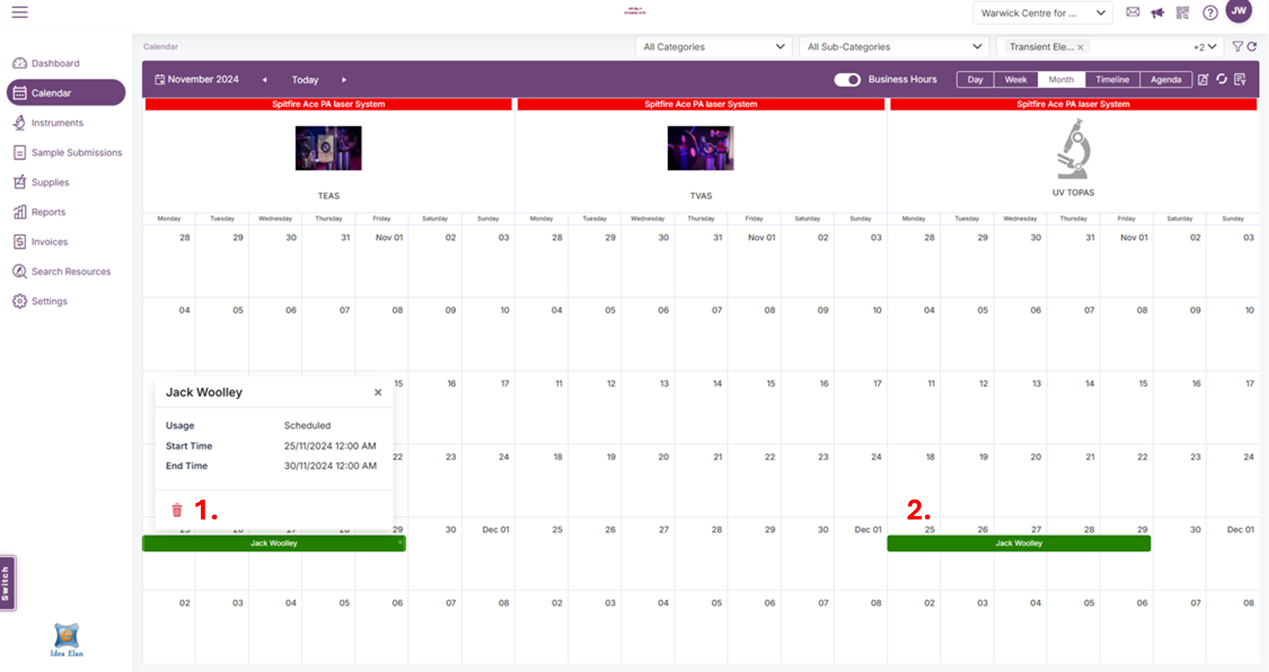Open the hamburger menu icon
Image resolution: width=1269 pixels, height=672 pixels.
coord(20,12)
